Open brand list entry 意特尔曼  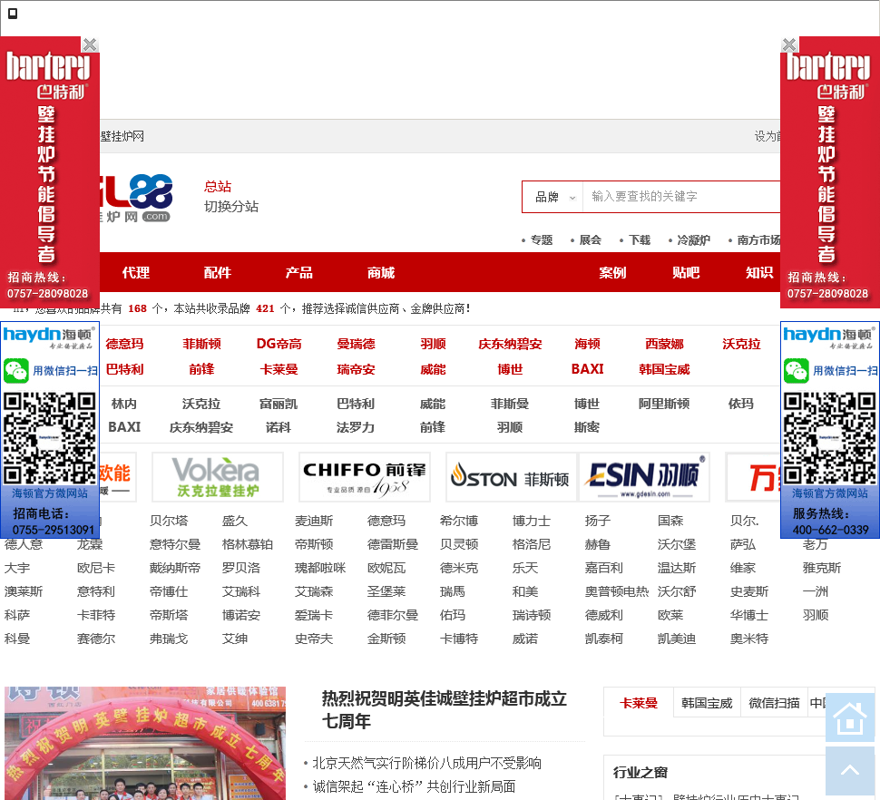pos(175,544)
